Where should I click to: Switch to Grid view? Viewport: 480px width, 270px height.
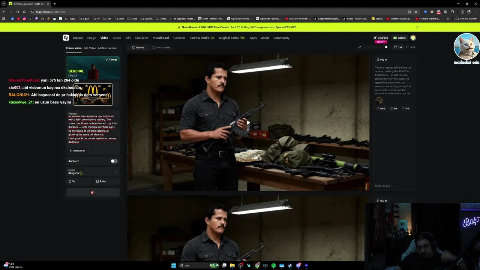pyautogui.click(x=410, y=47)
